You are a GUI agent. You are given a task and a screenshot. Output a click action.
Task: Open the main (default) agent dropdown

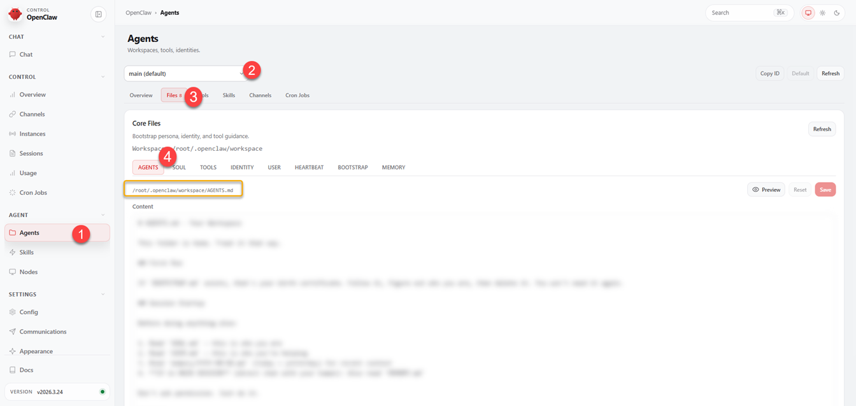coord(185,73)
